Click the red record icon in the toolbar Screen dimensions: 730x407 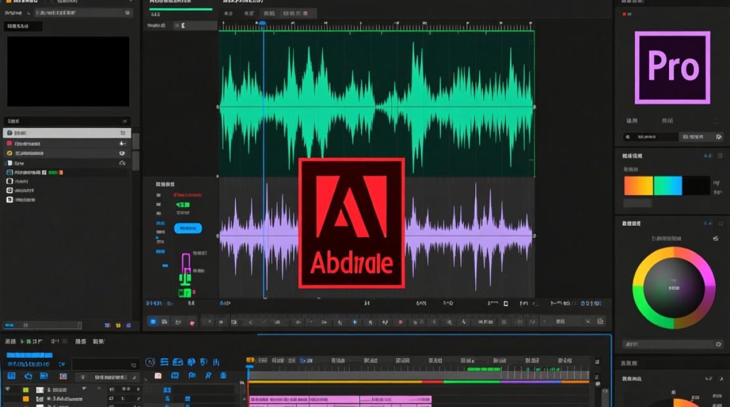coord(191,321)
